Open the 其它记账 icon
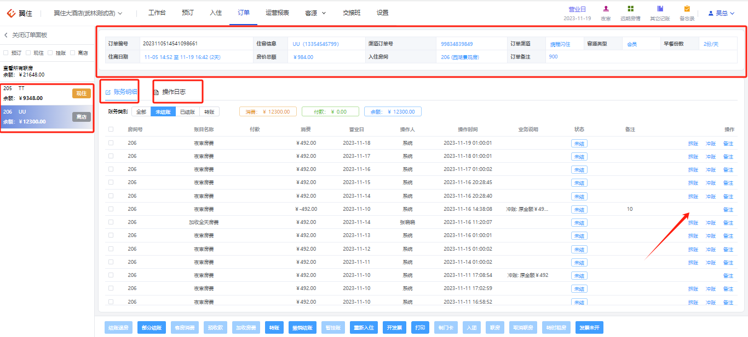 (660, 9)
